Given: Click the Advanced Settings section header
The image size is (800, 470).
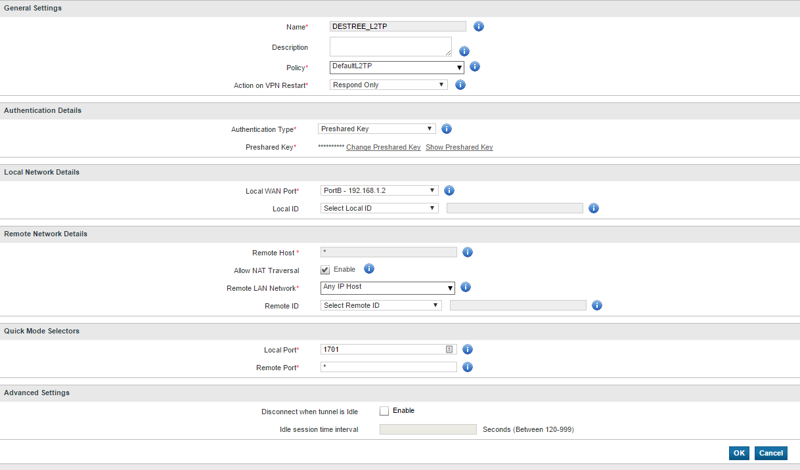Looking at the screenshot, I should (x=400, y=393).
